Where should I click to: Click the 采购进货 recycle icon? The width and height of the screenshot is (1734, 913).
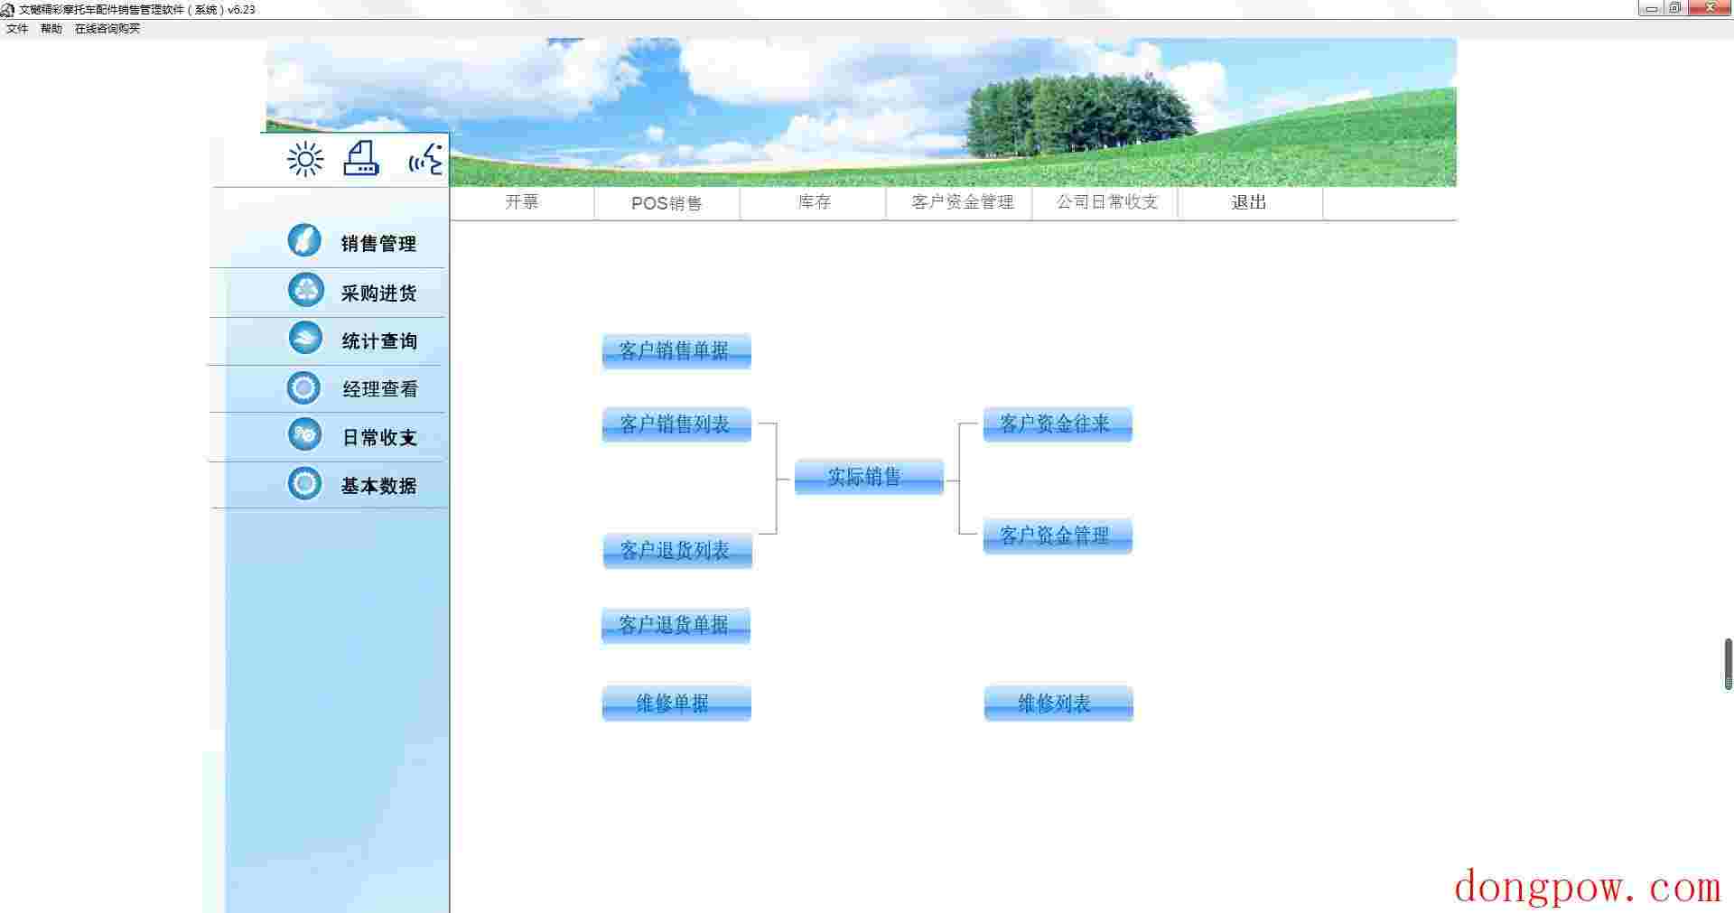tap(305, 290)
